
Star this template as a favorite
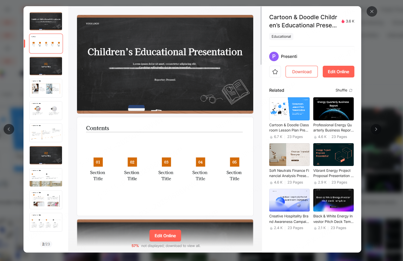[x=275, y=72]
